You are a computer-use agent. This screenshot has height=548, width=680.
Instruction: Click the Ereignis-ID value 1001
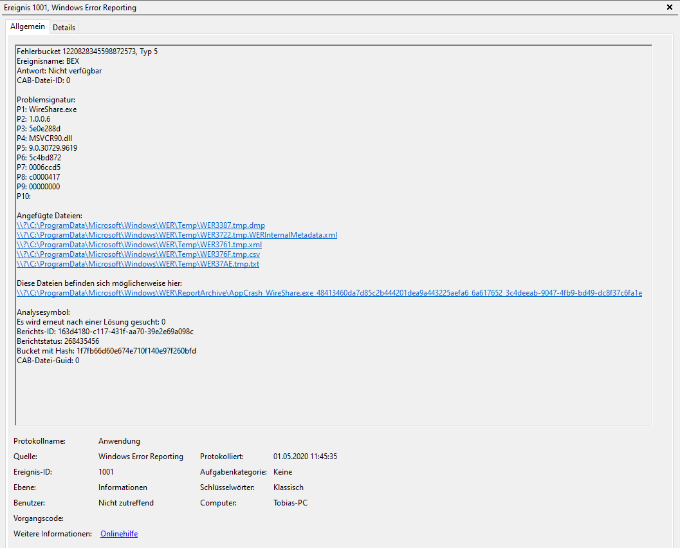click(106, 472)
